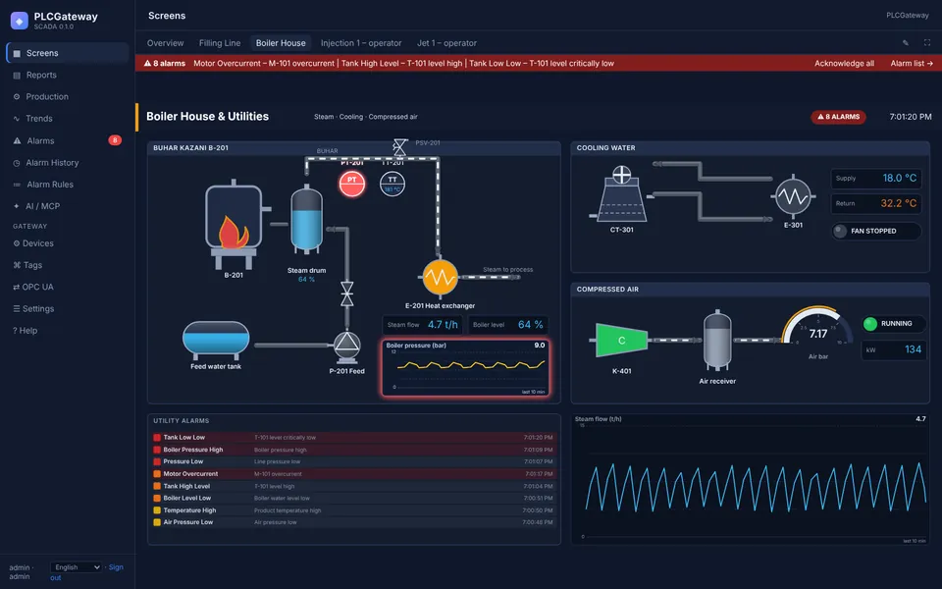Select the red PT pressure transmitter symbol
Image resolution: width=942 pixels, height=589 pixels.
coord(352,184)
